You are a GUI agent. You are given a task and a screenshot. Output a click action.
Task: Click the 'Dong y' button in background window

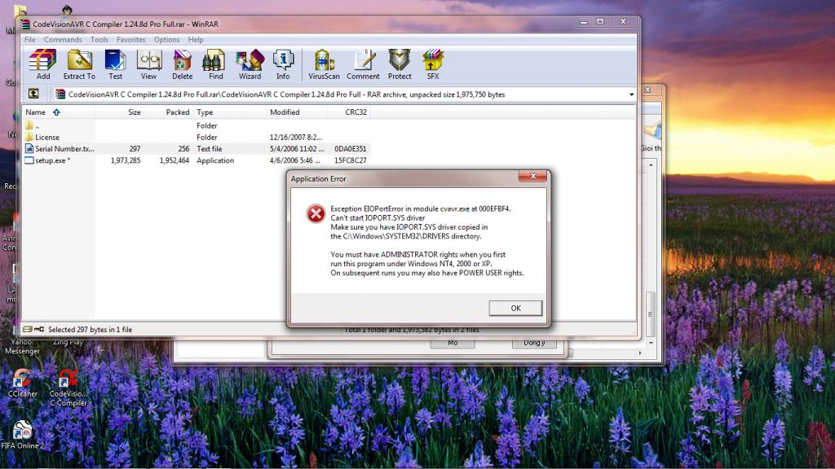tap(534, 343)
